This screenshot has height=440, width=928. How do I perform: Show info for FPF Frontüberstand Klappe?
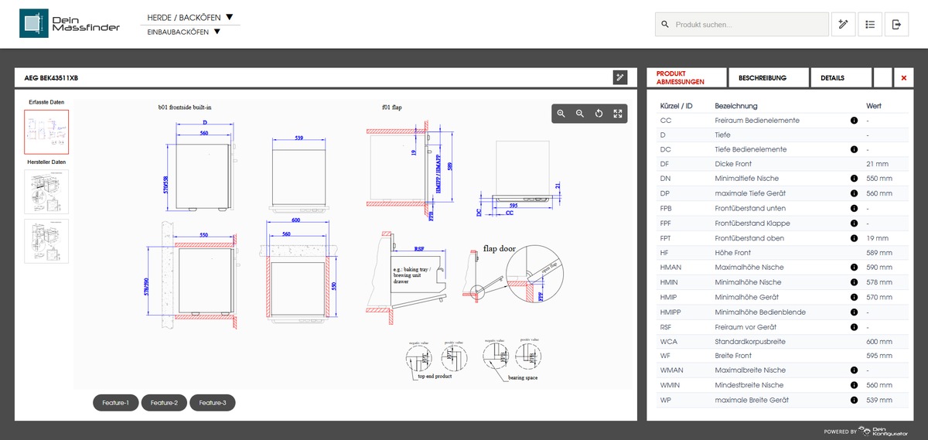coord(854,223)
